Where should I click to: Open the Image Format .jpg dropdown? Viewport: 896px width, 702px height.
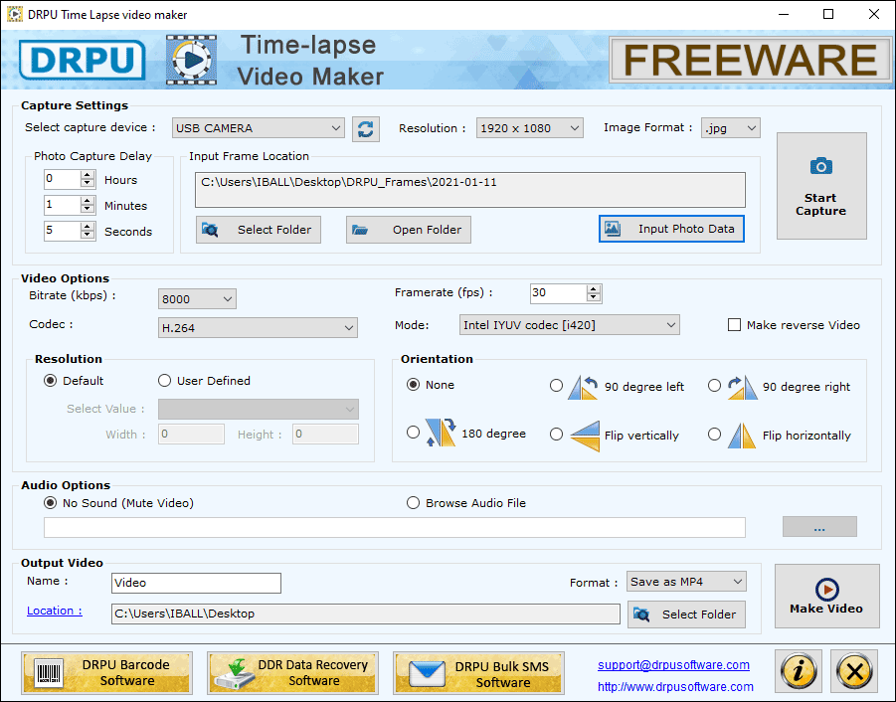pyautogui.click(x=731, y=128)
